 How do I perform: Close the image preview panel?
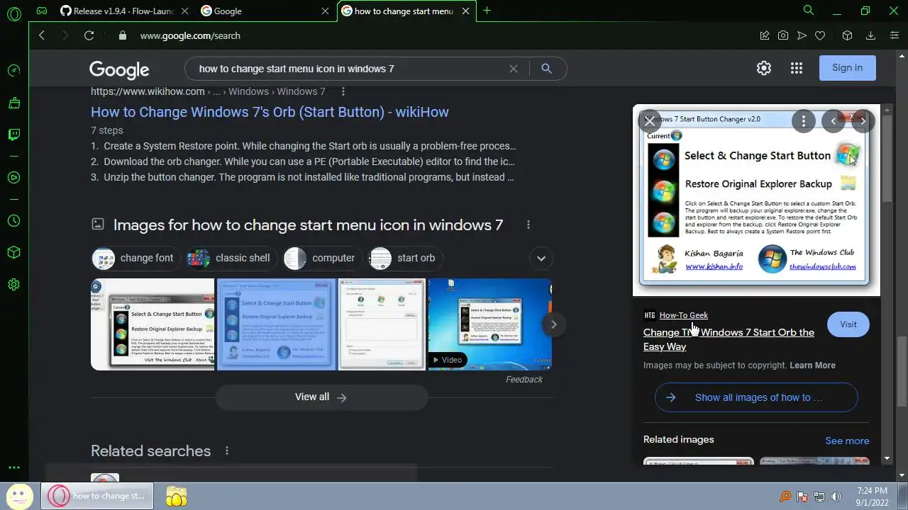(x=649, y=121)
